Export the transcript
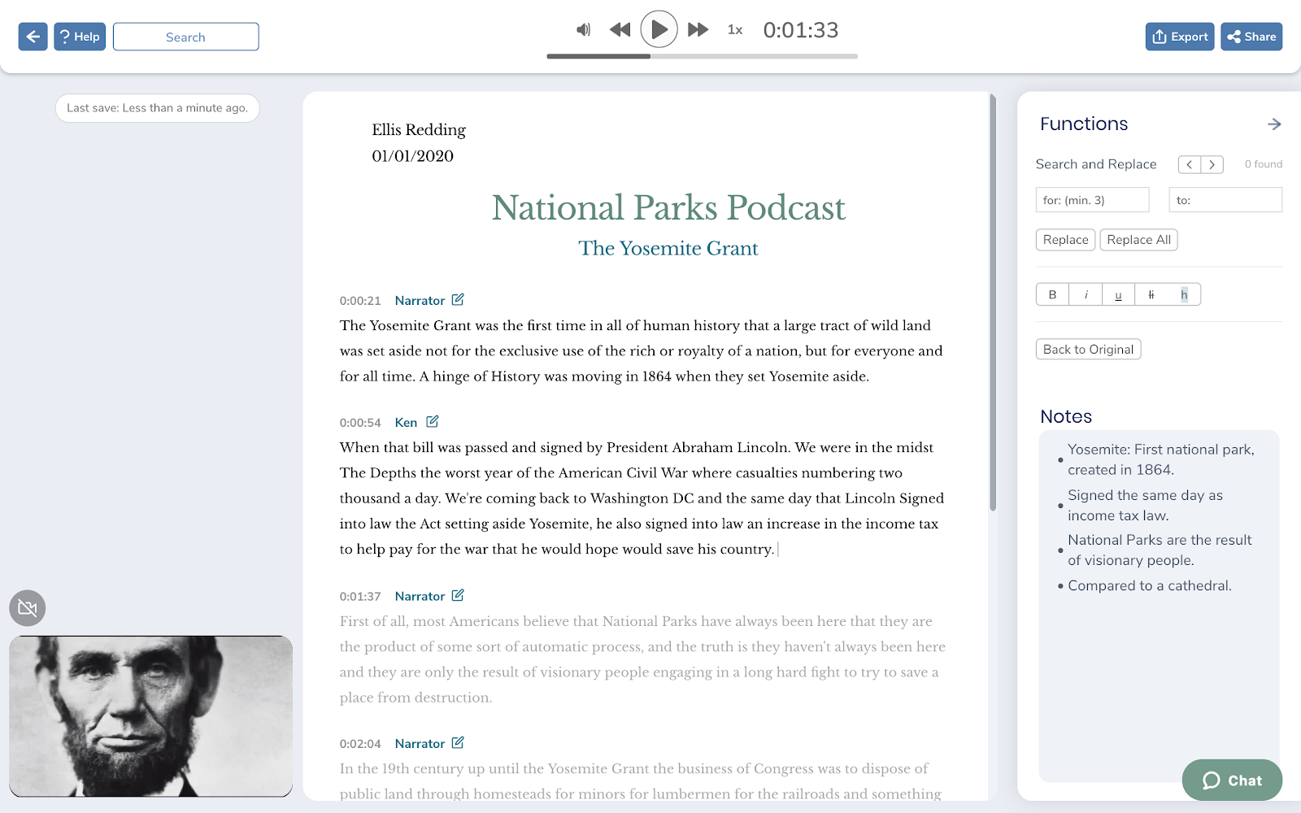This screenshot has width=1301, height=813. 1180,37
